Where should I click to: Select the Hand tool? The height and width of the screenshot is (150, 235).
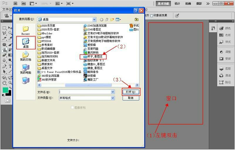[4, 83]
